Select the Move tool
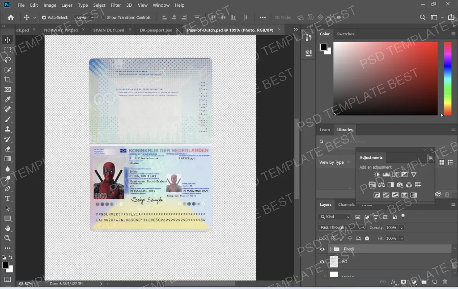The width and height of the screenshot is (458, 289). coord(8,40)
